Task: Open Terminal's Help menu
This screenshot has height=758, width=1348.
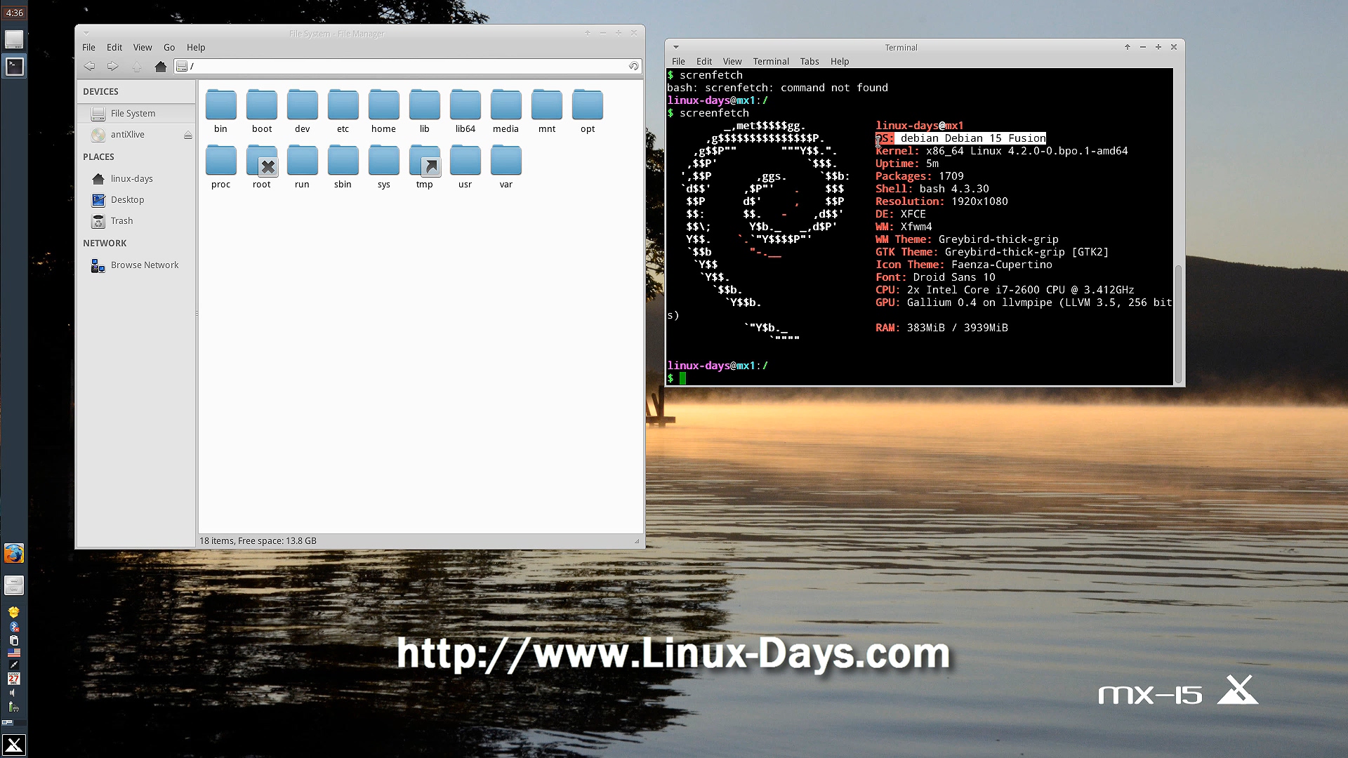Action: 840,61
